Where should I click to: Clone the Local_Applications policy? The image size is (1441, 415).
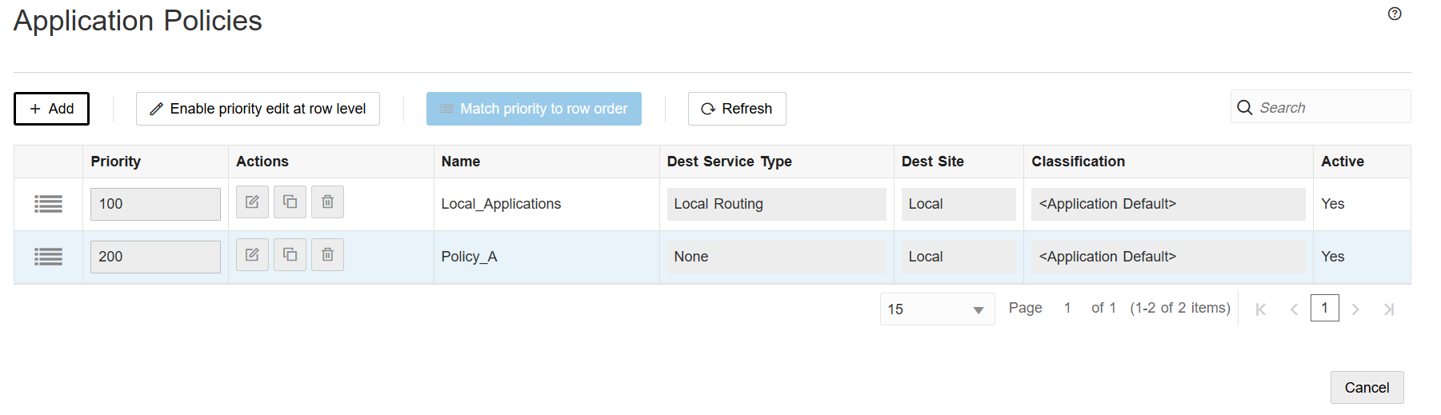290,202
